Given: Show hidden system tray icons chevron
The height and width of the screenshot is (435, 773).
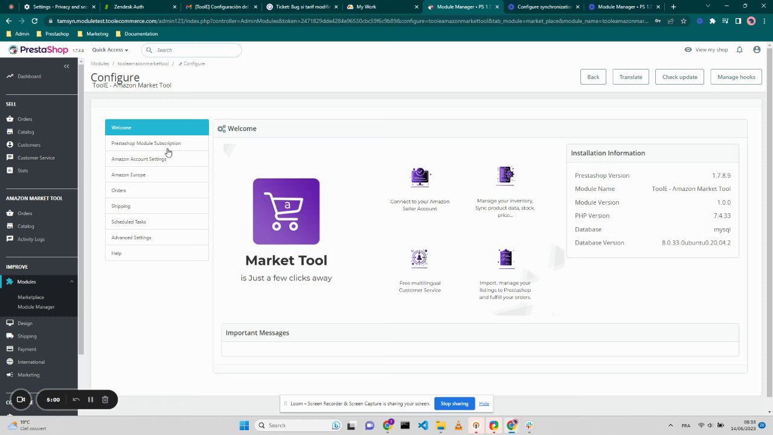Looking at the screenshot, I should [670, 425].
